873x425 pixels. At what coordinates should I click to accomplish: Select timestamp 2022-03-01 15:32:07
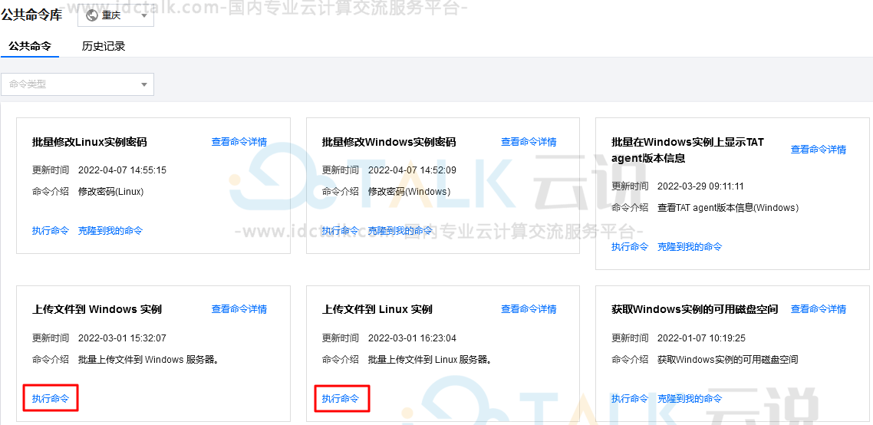[123, 338]
